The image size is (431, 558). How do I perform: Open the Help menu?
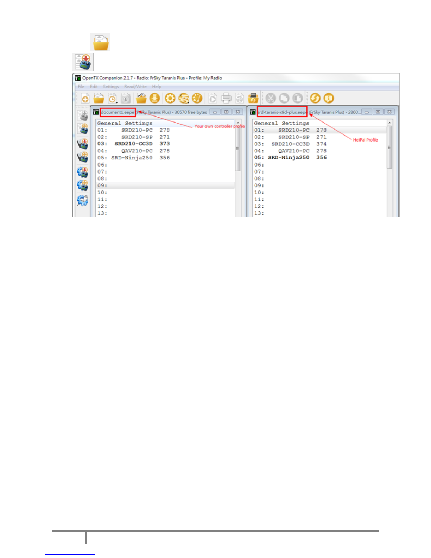(x=157, y=87)
